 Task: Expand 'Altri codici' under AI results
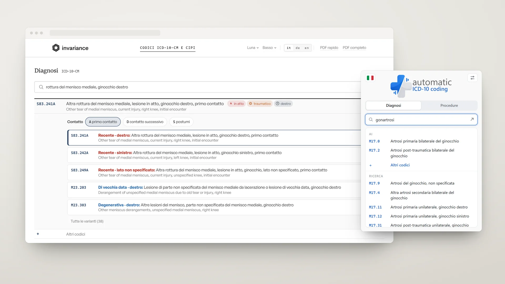(x=400, y=165)
